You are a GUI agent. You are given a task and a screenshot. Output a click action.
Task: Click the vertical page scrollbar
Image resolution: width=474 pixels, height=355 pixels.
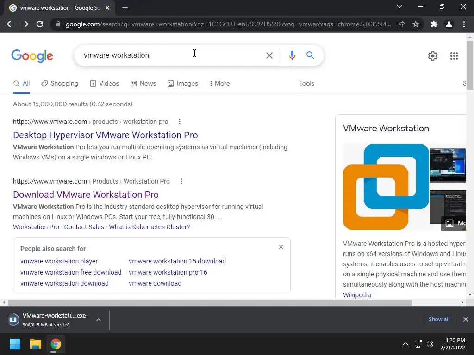[470, 65]
